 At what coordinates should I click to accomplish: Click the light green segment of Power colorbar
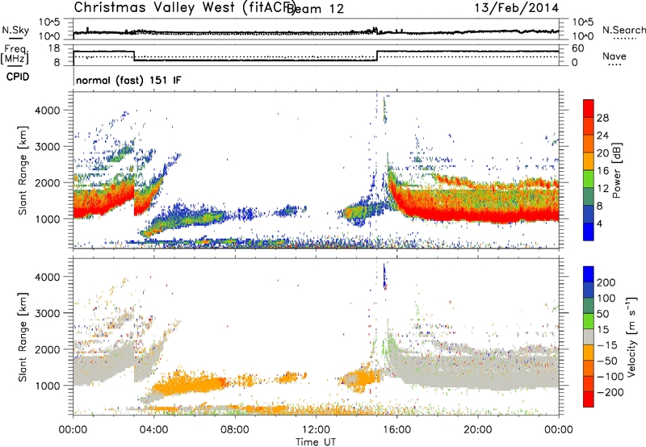click(589, 178)
